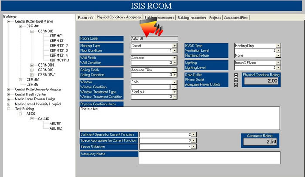This screenshot has height=177, width=305.
Task: Switch to the Projects tab
Action: click(x=215, y=17)
